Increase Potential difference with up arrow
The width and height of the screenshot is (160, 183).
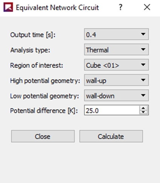144,108
